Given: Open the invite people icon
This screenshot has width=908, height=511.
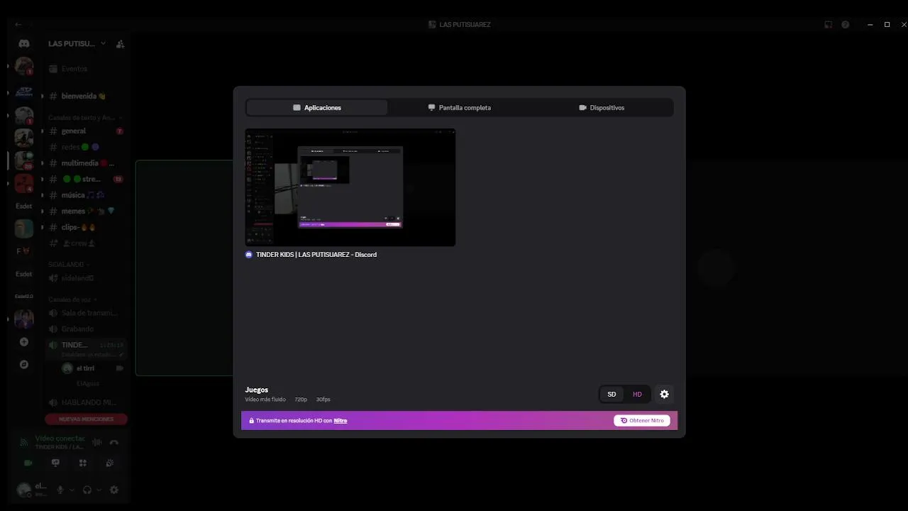Looking at the screenshot, I should 120,44.
